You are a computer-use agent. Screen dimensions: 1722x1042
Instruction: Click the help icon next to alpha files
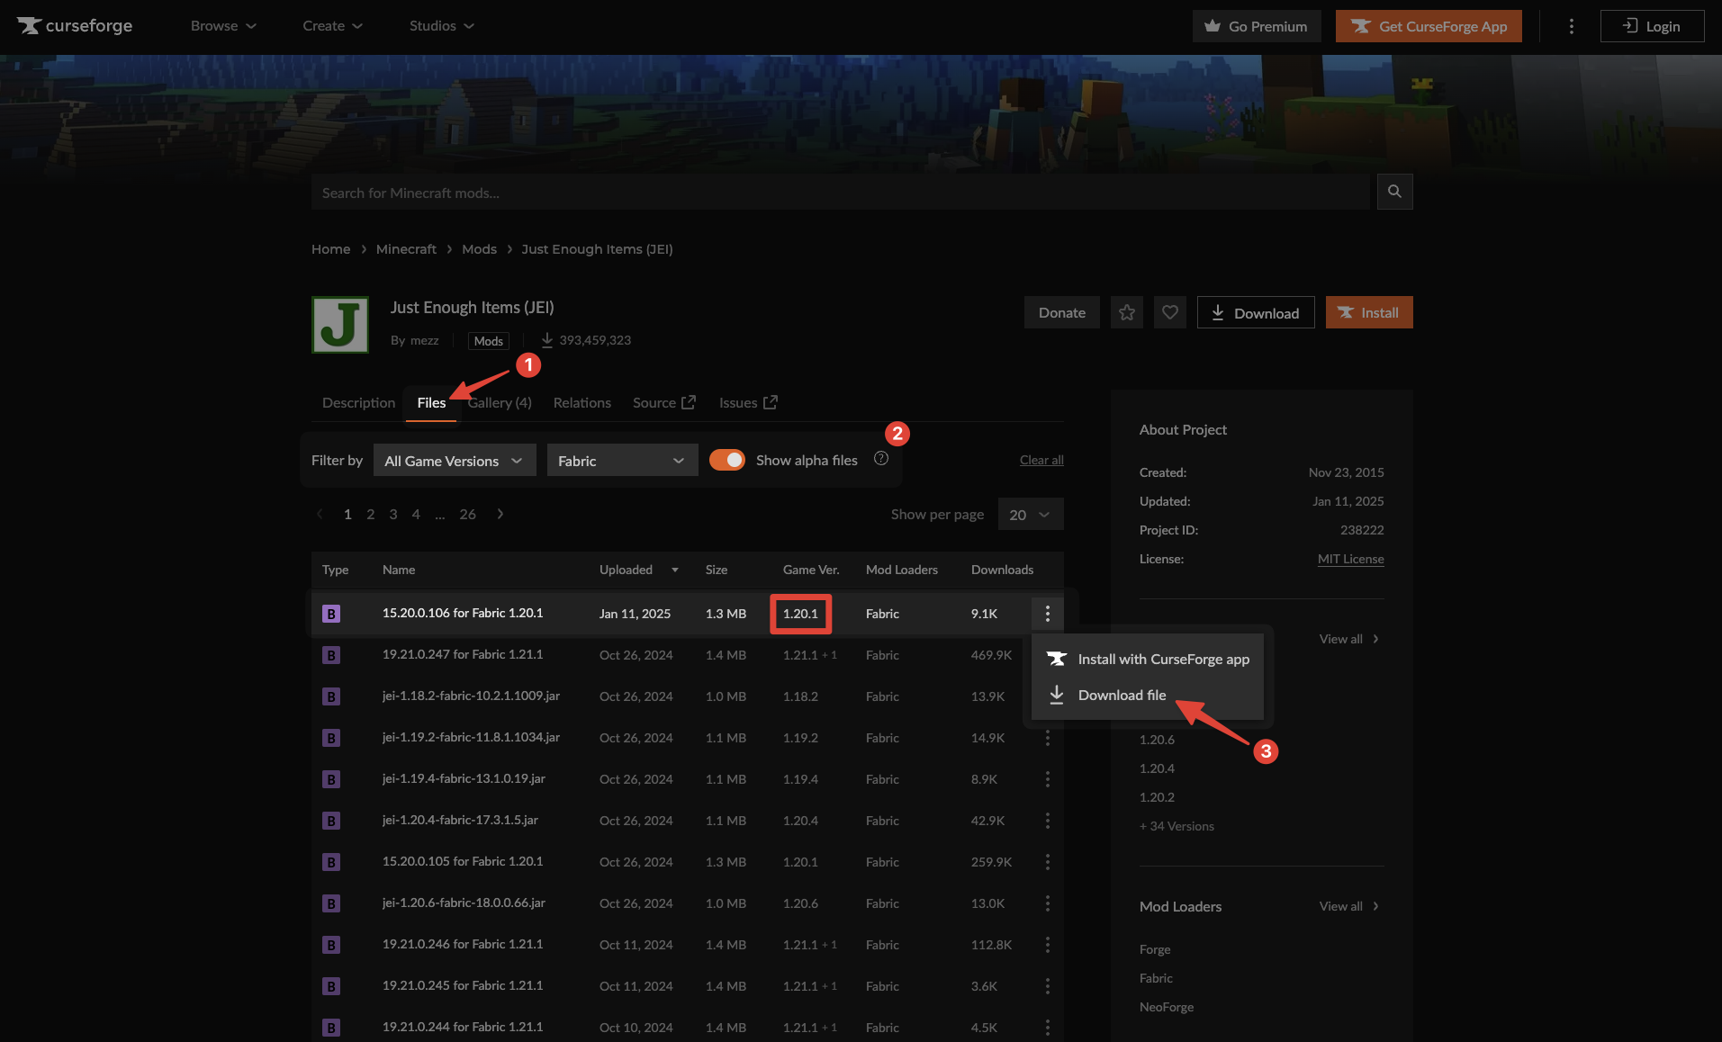(x=881, y=459)
